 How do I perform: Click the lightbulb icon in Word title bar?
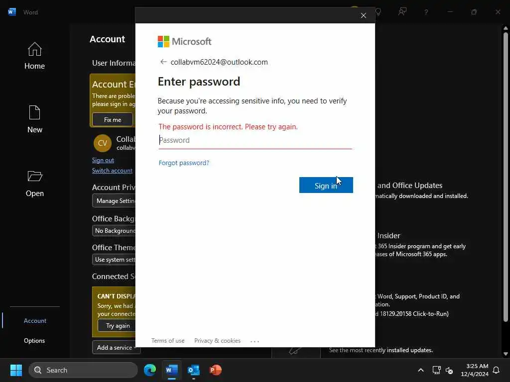point(378,12)
